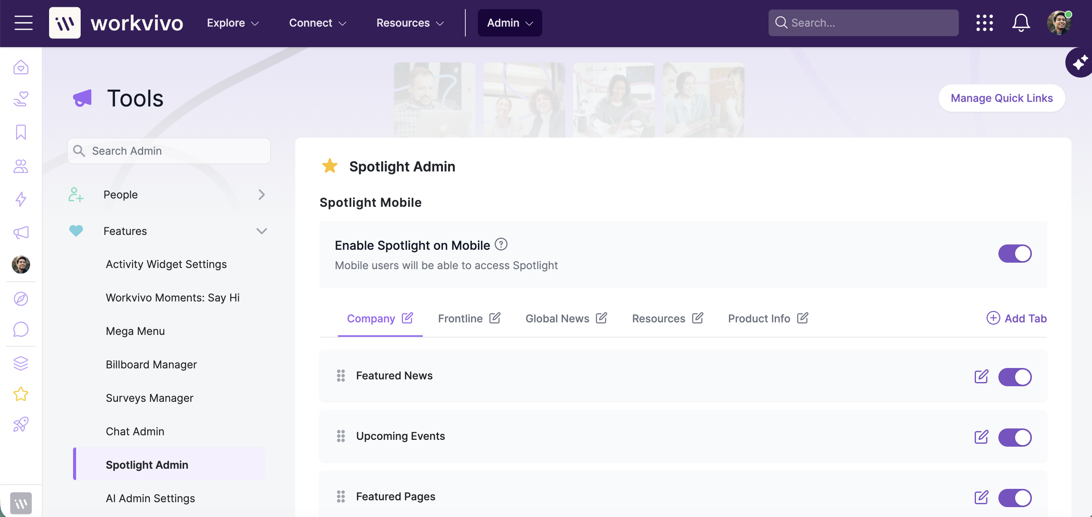
Task: Click the layers stack icon in left sidebar
Action: pos(21,363)
